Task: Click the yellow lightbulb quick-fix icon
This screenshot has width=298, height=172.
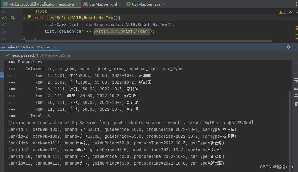Action: [x=29, y=17]
